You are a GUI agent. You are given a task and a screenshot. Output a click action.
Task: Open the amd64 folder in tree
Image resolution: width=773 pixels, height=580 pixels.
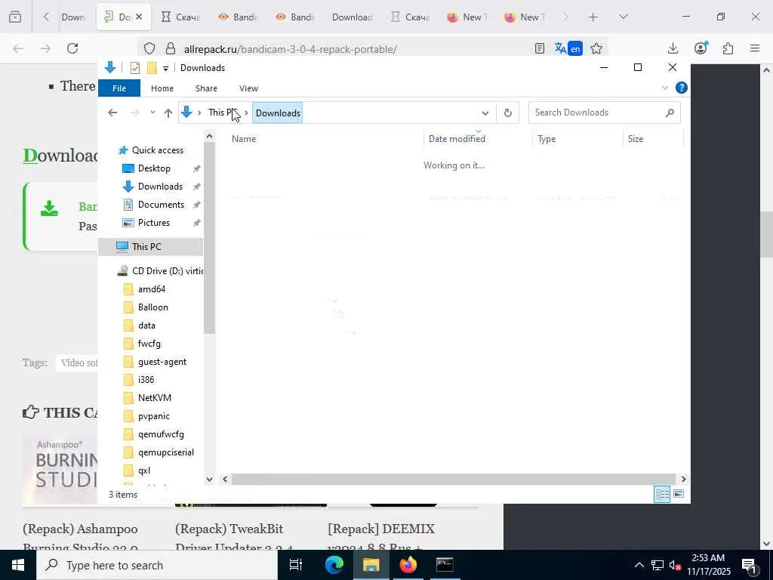(151, 289)
